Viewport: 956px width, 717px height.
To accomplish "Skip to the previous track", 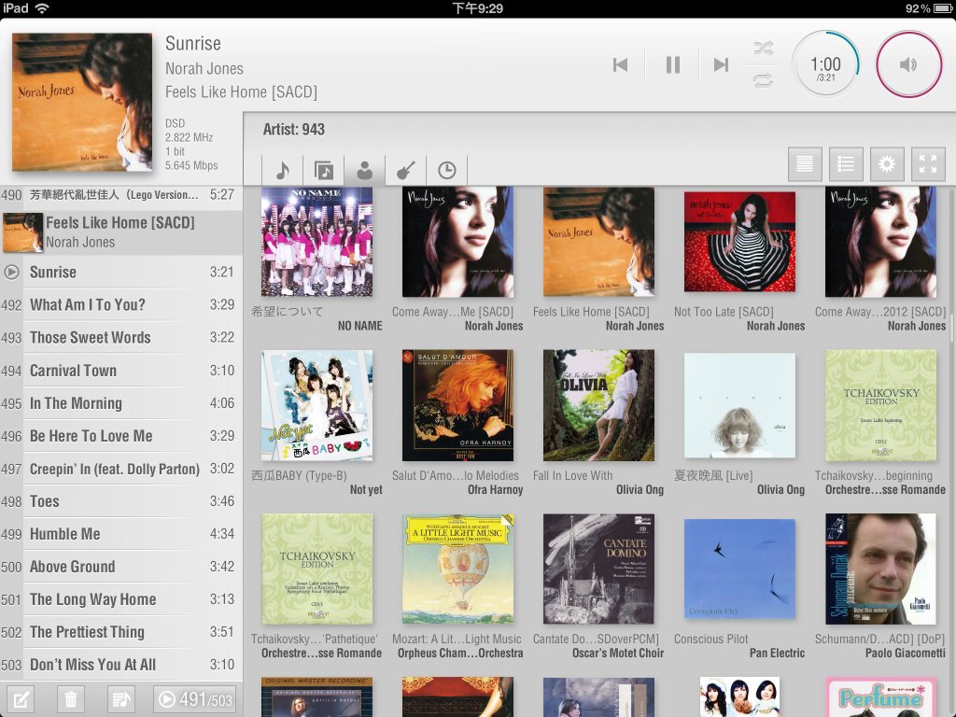I will tap(620, 64).
